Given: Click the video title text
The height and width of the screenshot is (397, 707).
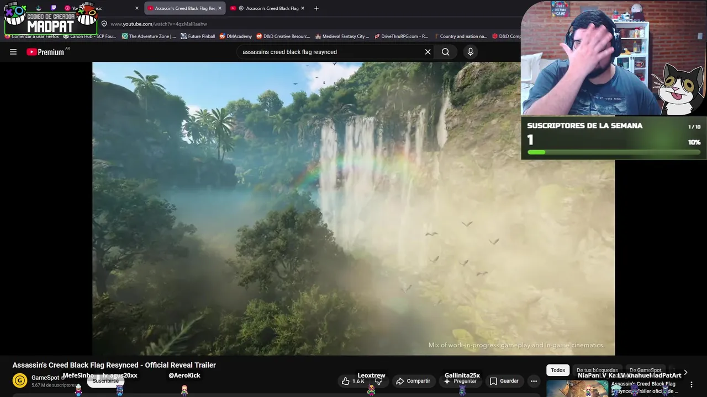Looking at the screenshot, I should click(114, 365).
